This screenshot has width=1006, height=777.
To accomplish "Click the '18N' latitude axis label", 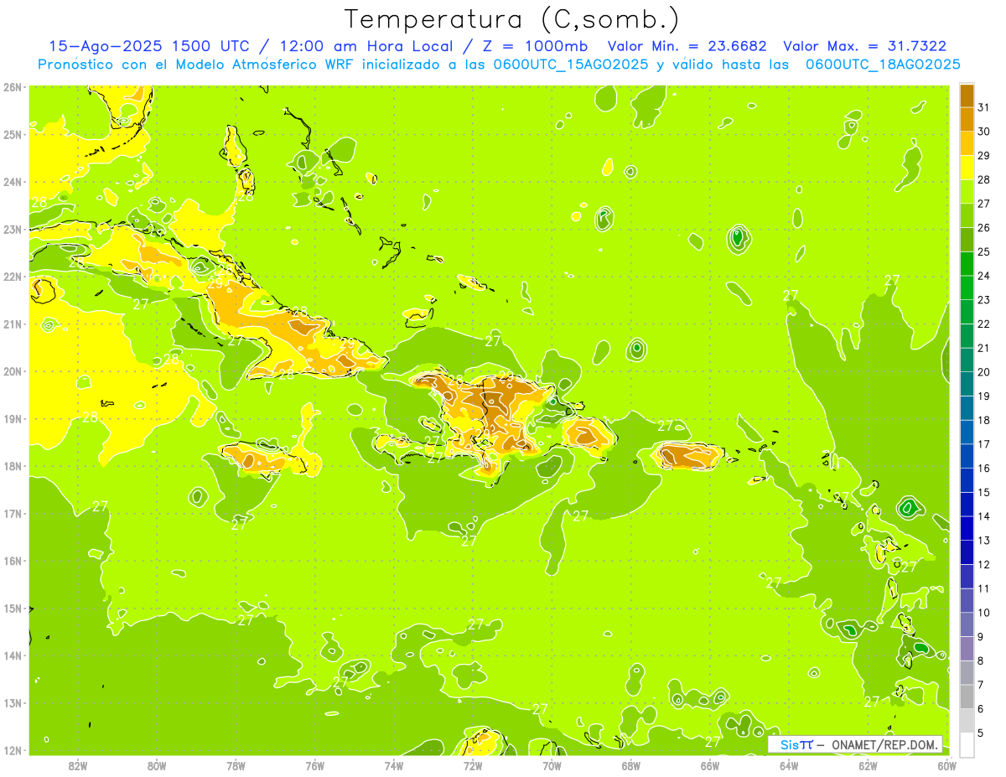I will 13,466.
